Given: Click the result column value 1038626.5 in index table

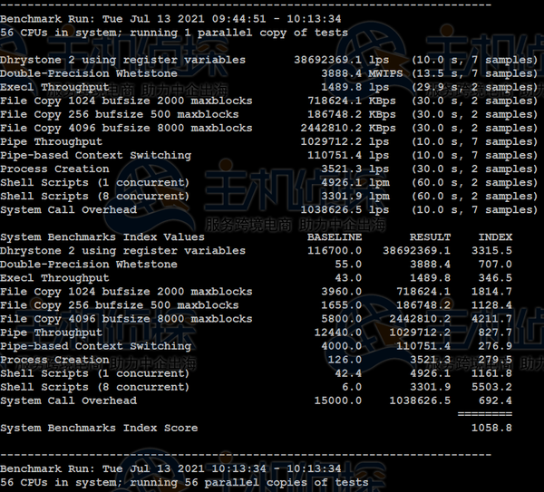Looking at the screenshot, I should 420,400.
